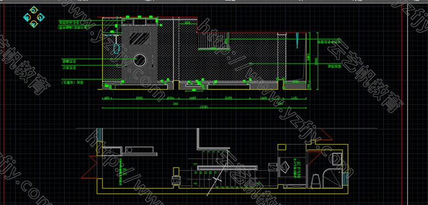Click the elevation marker letter D diamond
This screenshot has width=428, height=205.
(40, 17)
